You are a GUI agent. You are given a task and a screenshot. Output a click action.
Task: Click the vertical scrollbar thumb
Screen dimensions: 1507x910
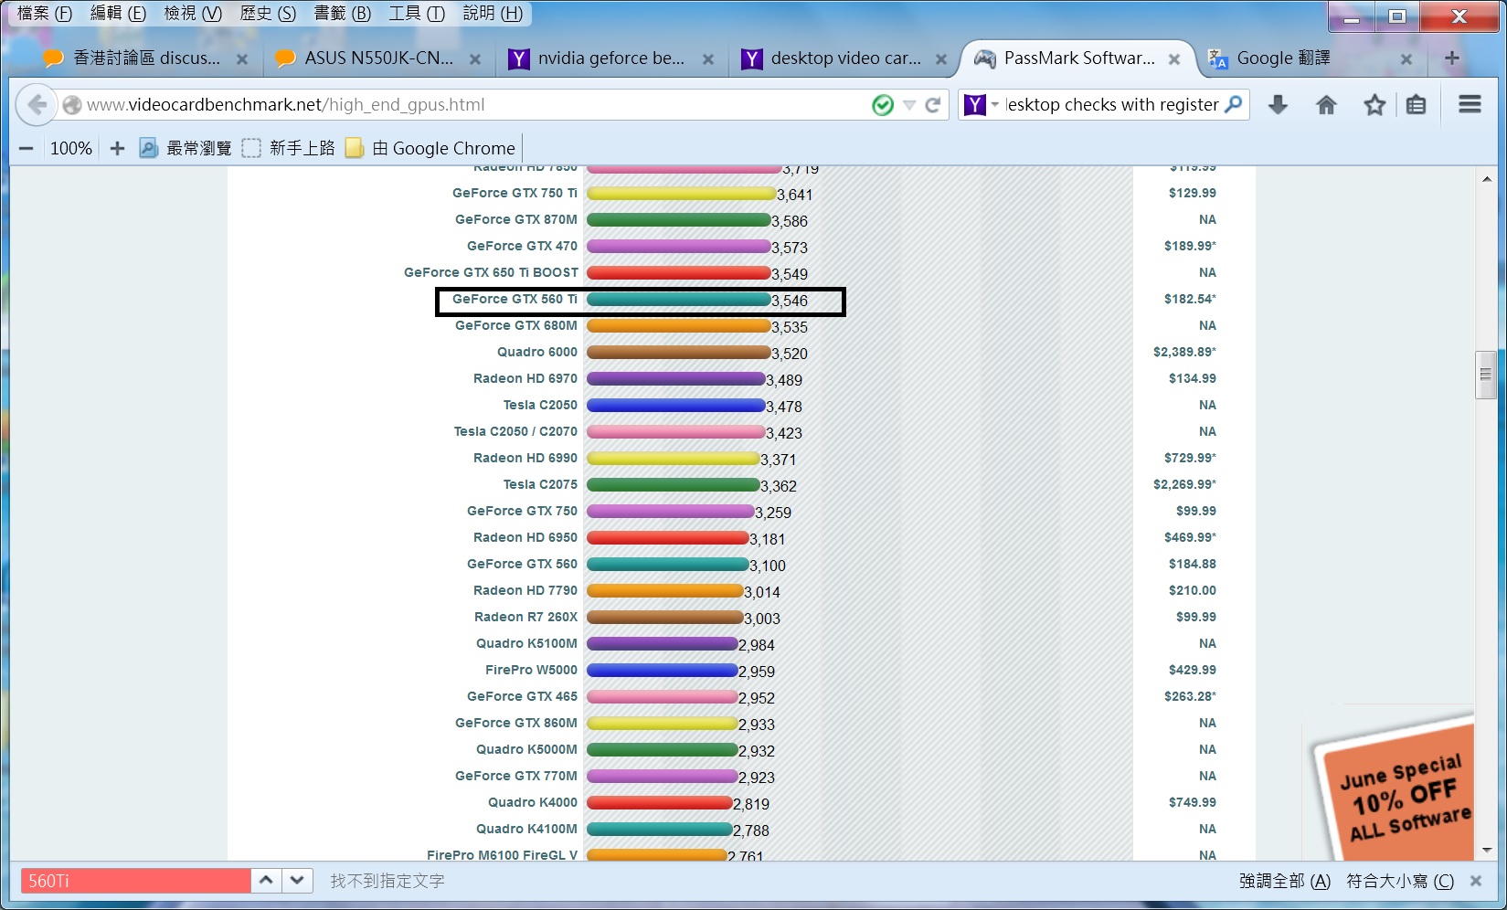(x=1485, y=375)
